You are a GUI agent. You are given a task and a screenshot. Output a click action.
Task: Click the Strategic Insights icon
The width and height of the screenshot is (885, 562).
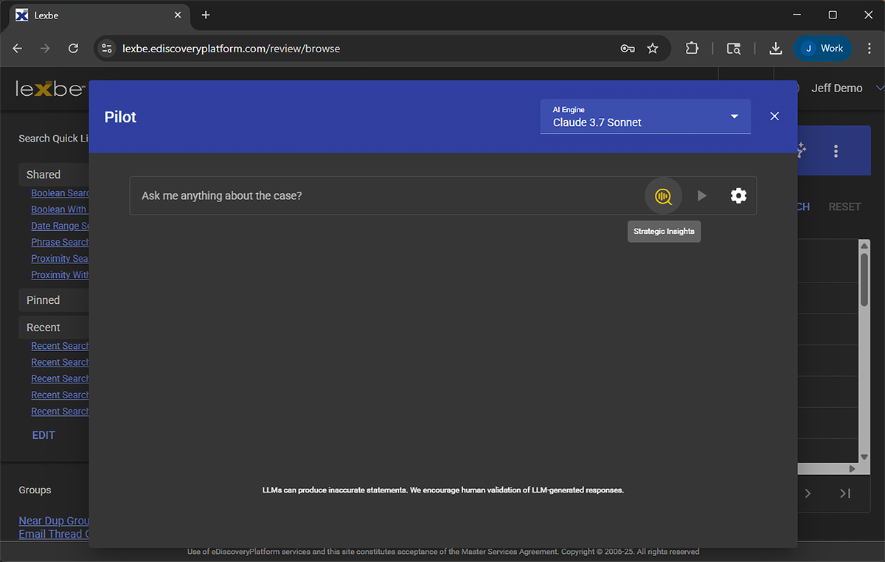pos(663,196)
